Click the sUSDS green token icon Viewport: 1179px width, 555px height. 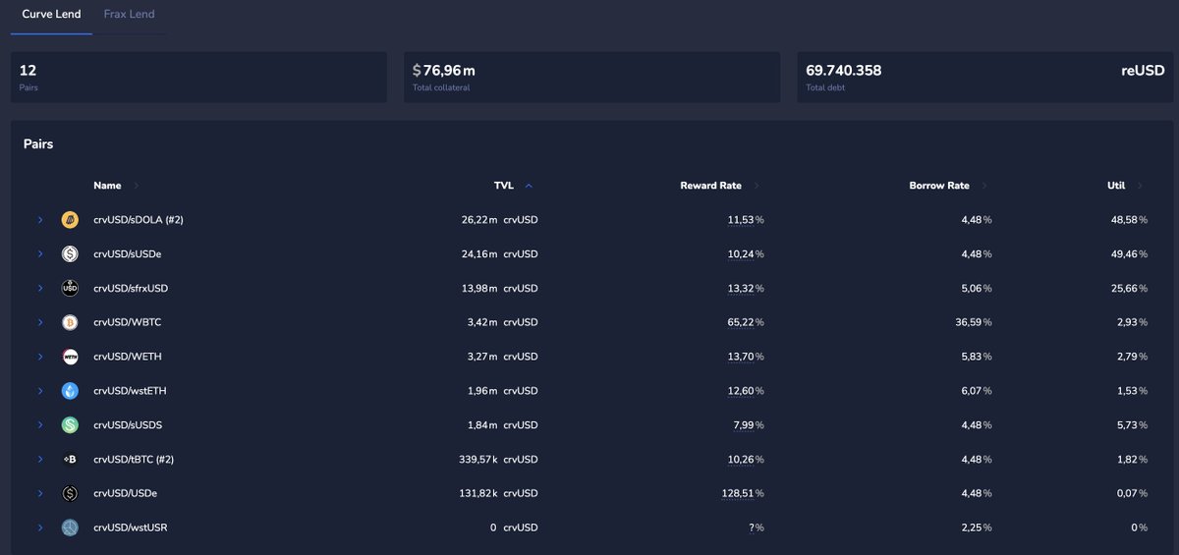pyautogui.click(x=70, y=425)
